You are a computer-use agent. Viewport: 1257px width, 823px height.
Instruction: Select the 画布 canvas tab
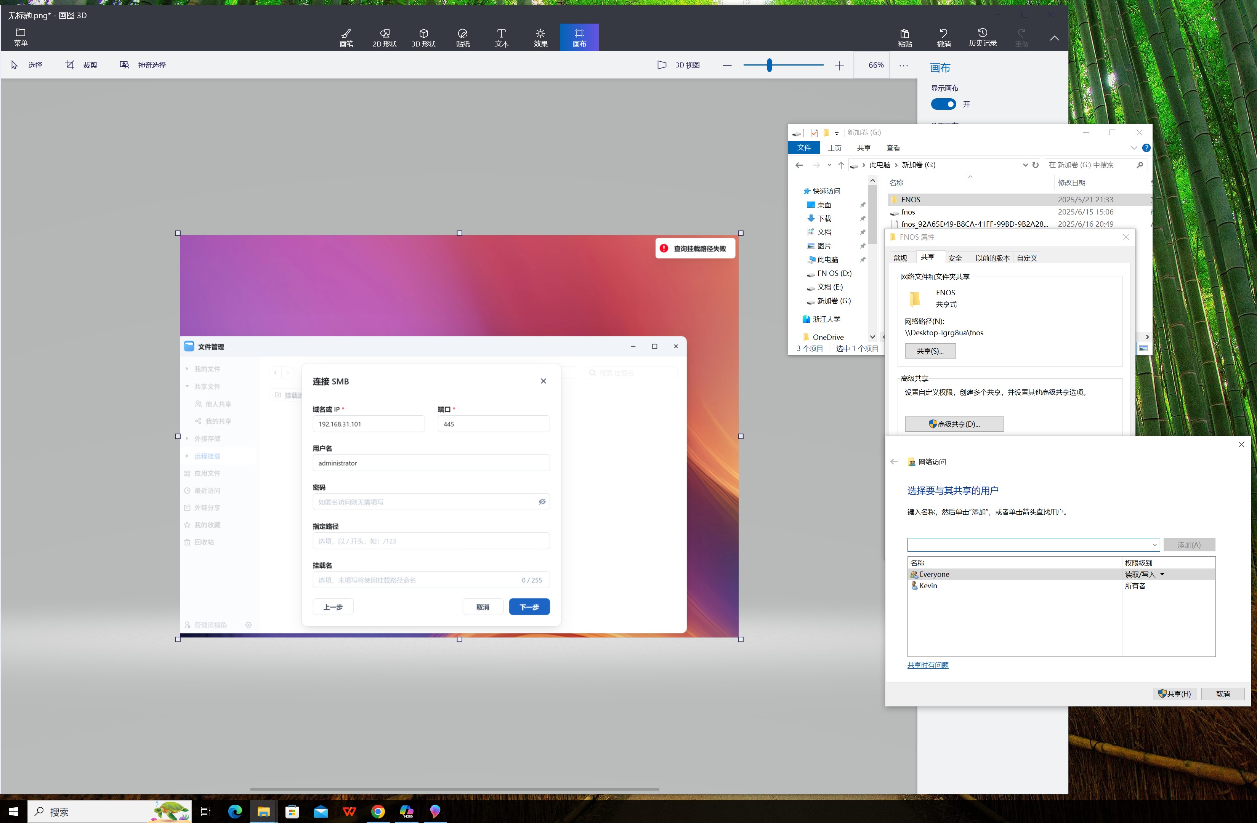coord(579,37)
